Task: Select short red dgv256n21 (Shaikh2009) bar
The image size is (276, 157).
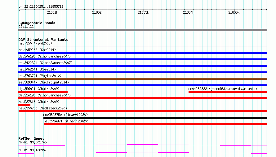Action: tap(43, 92)
